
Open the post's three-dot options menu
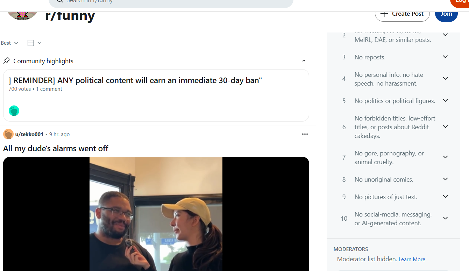305,134
